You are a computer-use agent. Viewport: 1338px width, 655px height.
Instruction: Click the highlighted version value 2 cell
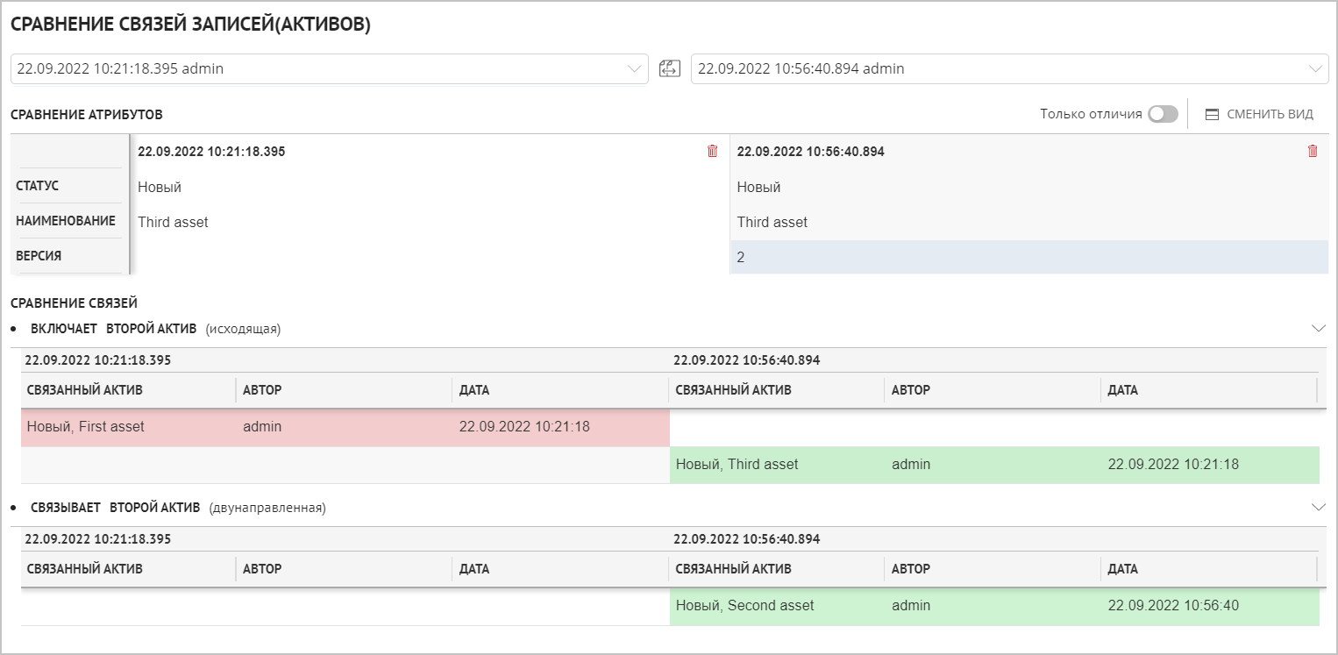click(1028, 257)
